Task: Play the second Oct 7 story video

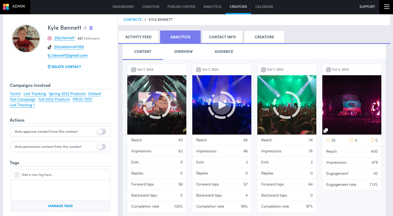Action: (222, 105)
